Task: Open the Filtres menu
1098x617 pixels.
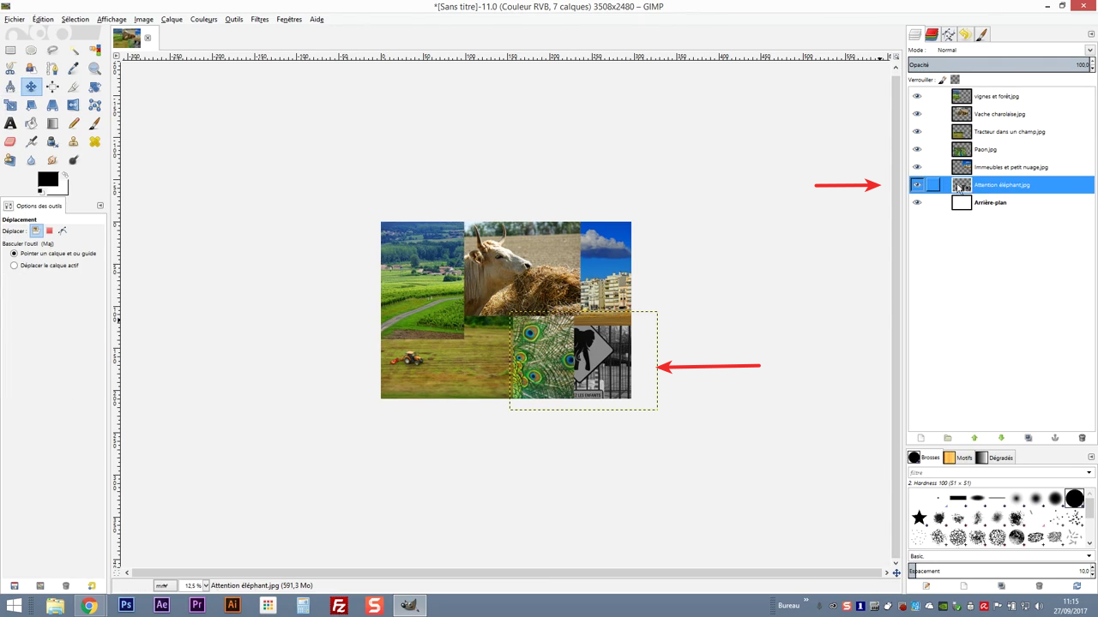Action: pos(259,19)
